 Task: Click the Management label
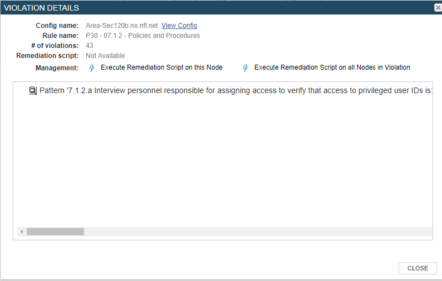[x=57, y=68]
